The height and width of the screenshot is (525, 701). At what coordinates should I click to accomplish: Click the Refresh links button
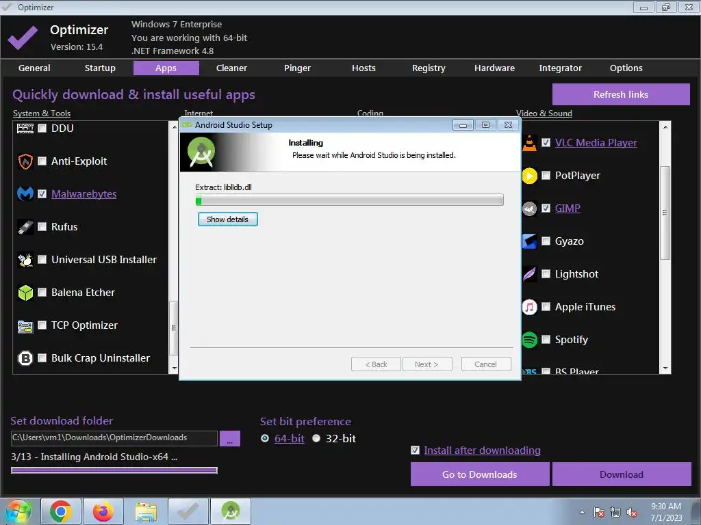[621, 94]
